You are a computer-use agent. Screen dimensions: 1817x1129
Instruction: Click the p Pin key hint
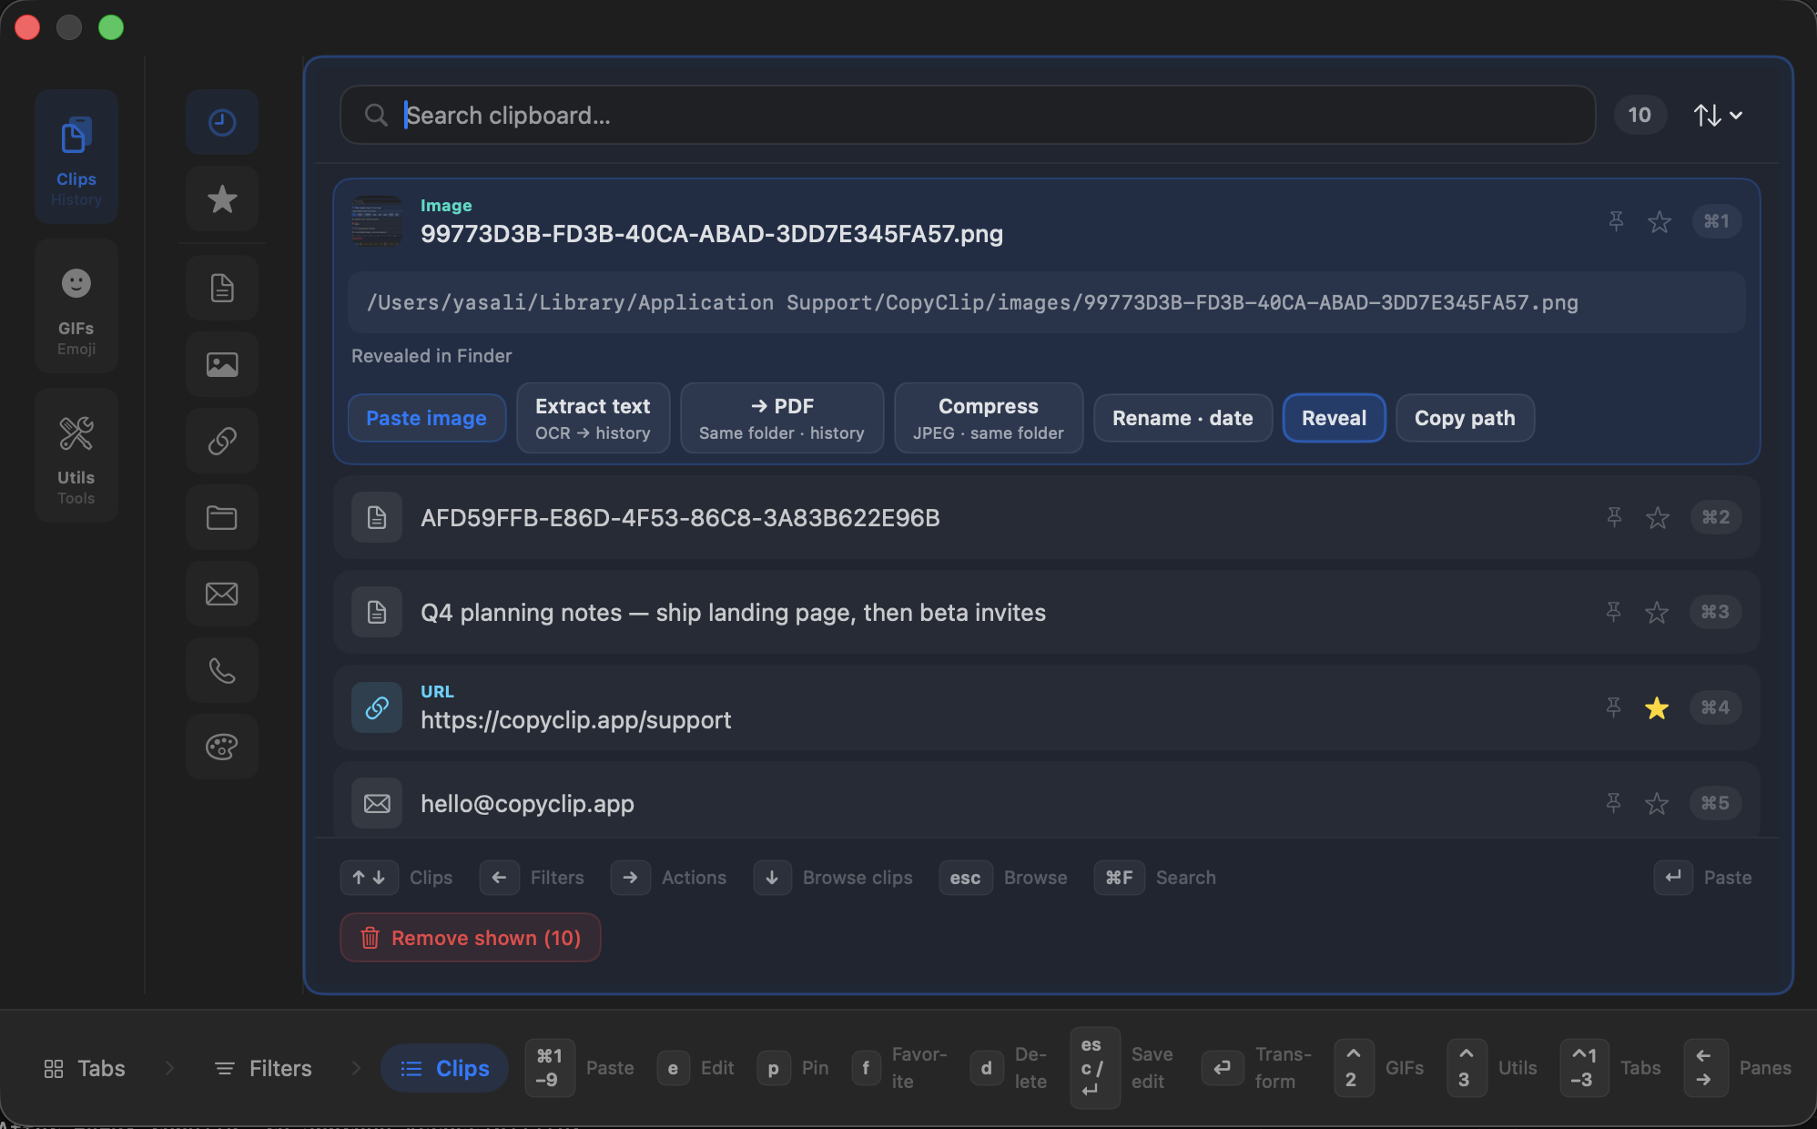(x=793, y=1068)
